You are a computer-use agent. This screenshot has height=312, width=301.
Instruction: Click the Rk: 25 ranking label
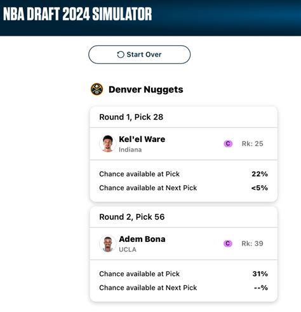click(x=253, y=144)
